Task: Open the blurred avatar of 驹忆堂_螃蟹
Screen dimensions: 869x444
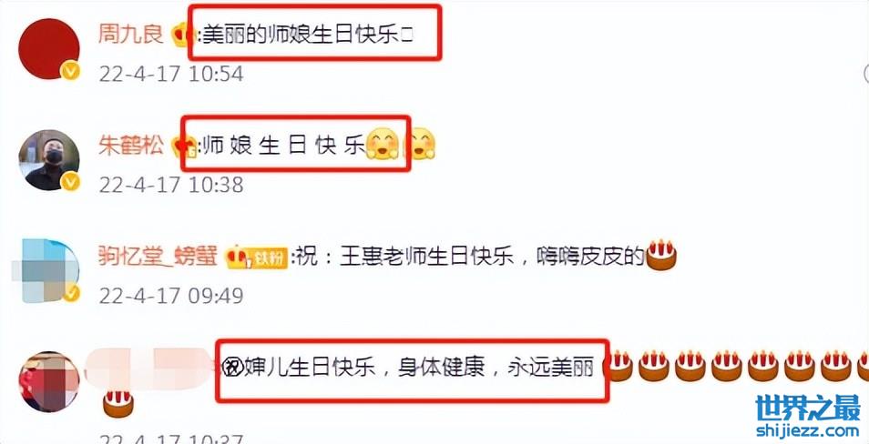Action: point(46,271)
